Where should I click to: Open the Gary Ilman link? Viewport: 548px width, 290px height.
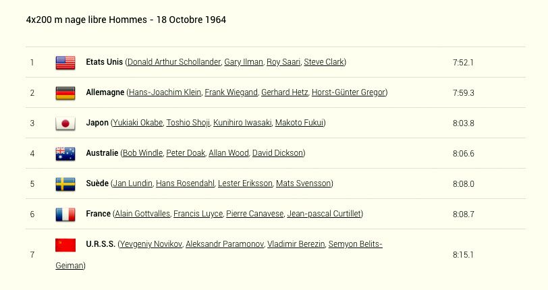(x=244, y=62)
